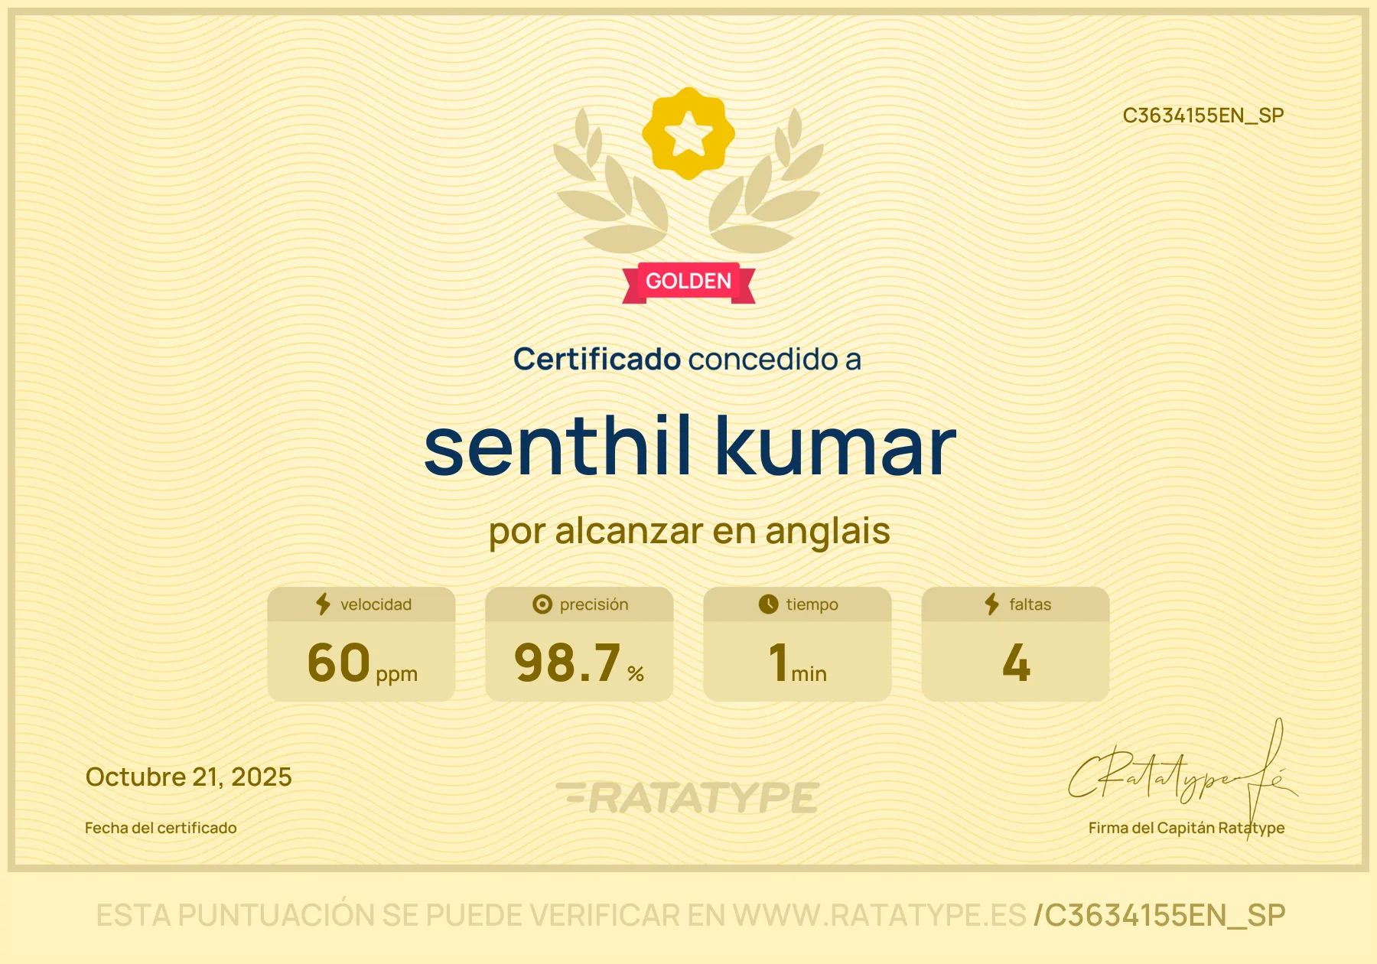This screenshot has width=1377, height=964.
Task: Click the 'Fecha del certificado' caption
Action: coord(161,828)
